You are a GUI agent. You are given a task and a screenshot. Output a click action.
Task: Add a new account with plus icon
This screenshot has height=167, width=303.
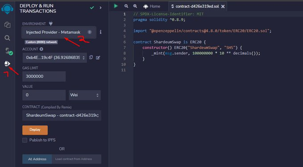tap(41, 49)
